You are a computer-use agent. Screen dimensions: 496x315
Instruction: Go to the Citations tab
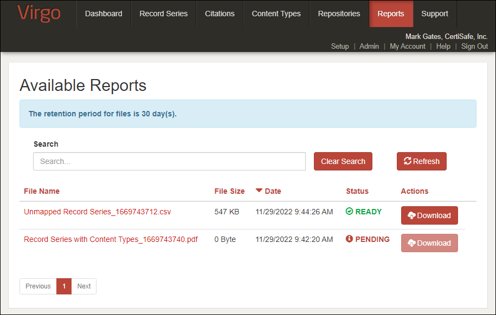pyautogui.click(x=220, y=14)
